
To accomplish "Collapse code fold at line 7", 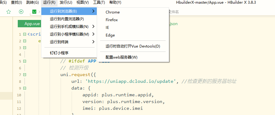I will tap(24, 75).
